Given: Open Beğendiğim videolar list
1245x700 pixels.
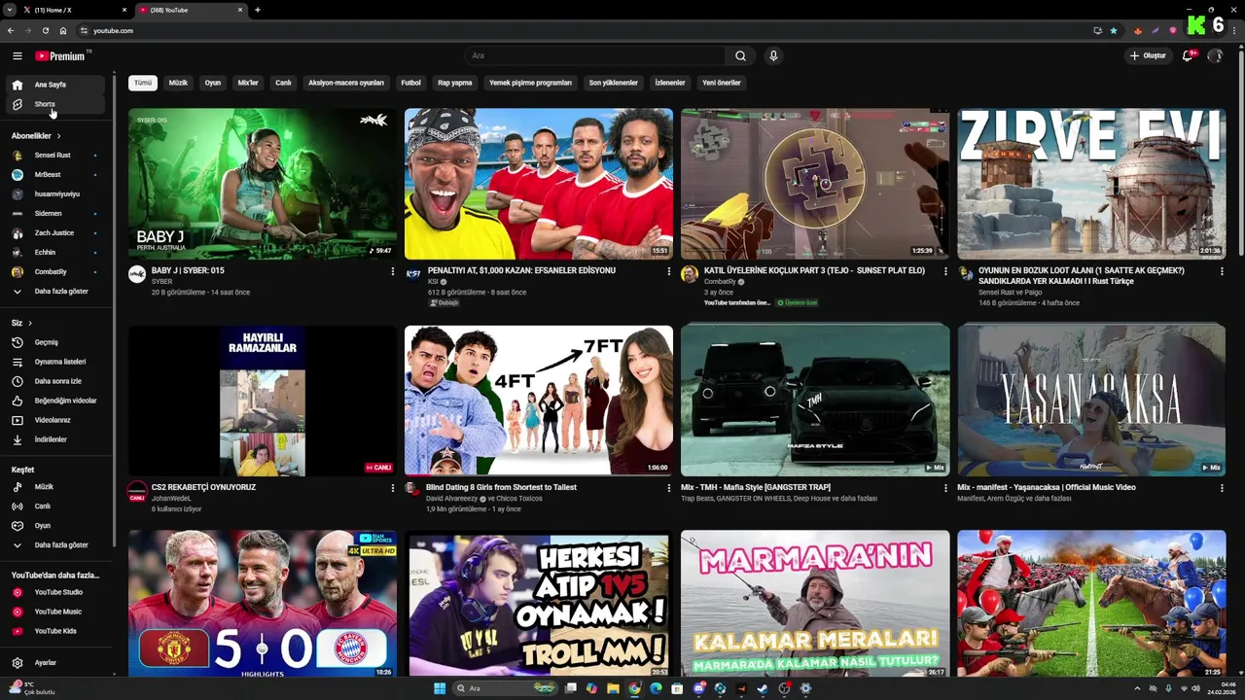Looking at the screenshot, I should click(54, 401).
